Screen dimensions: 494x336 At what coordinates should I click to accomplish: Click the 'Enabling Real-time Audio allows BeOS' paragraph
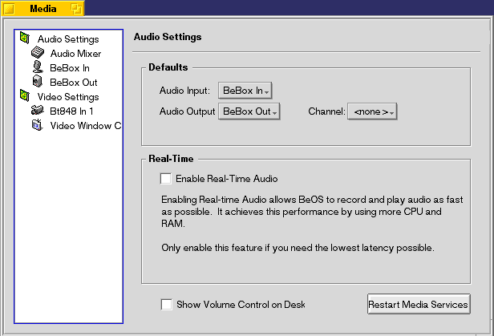click(312, 212)
